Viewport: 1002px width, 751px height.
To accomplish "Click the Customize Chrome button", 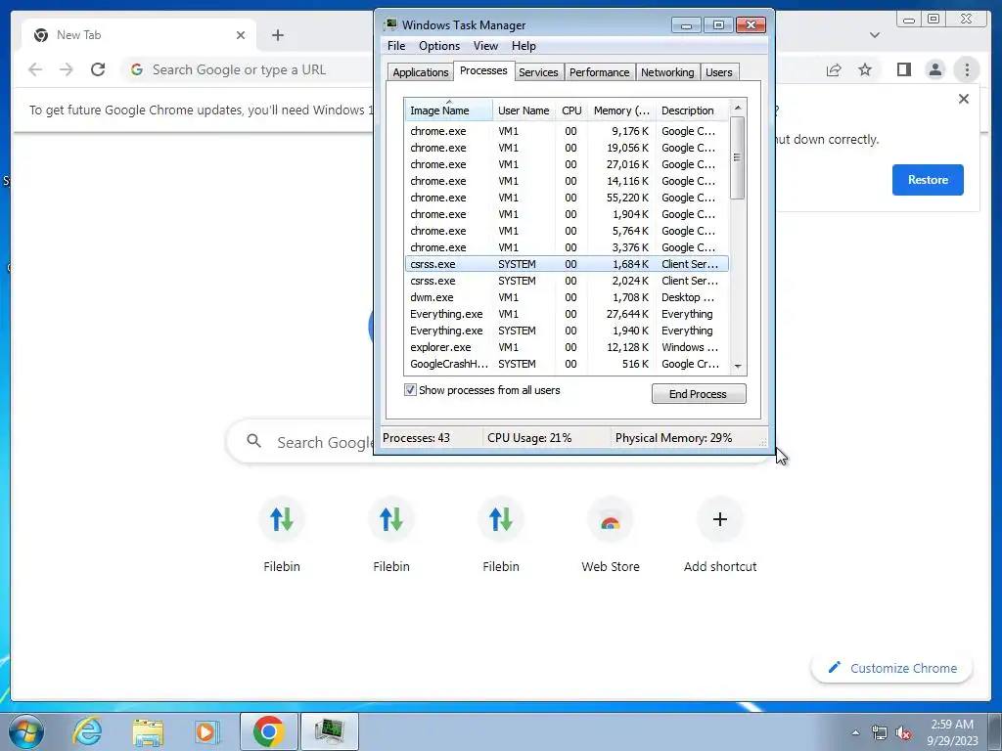I will pos(892,668).
